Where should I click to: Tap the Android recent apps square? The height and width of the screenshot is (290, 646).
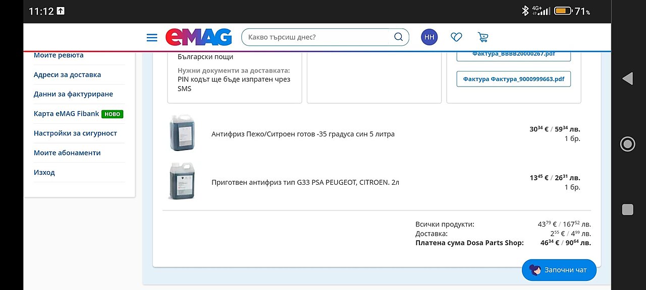(627, 209)
